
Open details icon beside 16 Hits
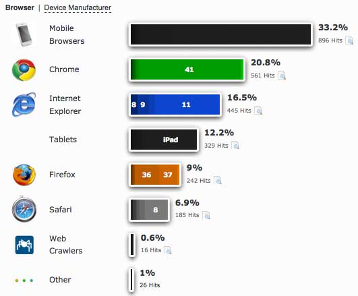(168, 250)
